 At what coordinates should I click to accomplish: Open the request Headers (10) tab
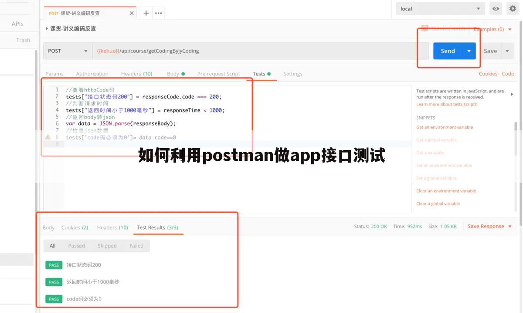click(x=137, y=74)
